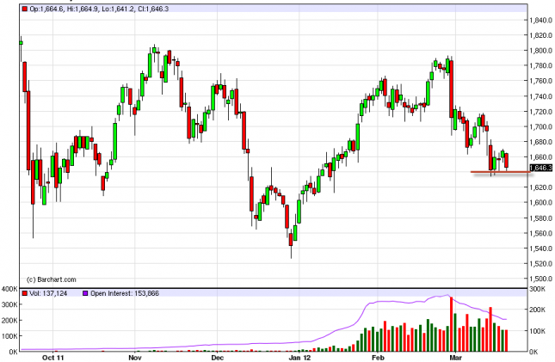This screenshot has width=555, height=362.
Task: Click the 1,560.0 price axis label
Action: pyautogui.click(x=541, y=233)
